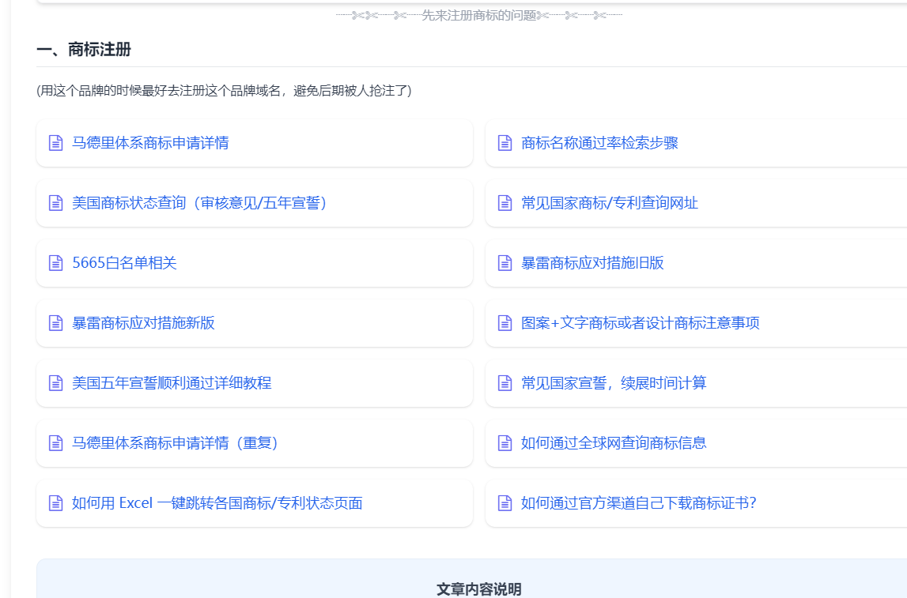Screen dimensions: 907x598
Task: Open 常见国家宣誓，续展时间计算 article
Action: (614, 383)
